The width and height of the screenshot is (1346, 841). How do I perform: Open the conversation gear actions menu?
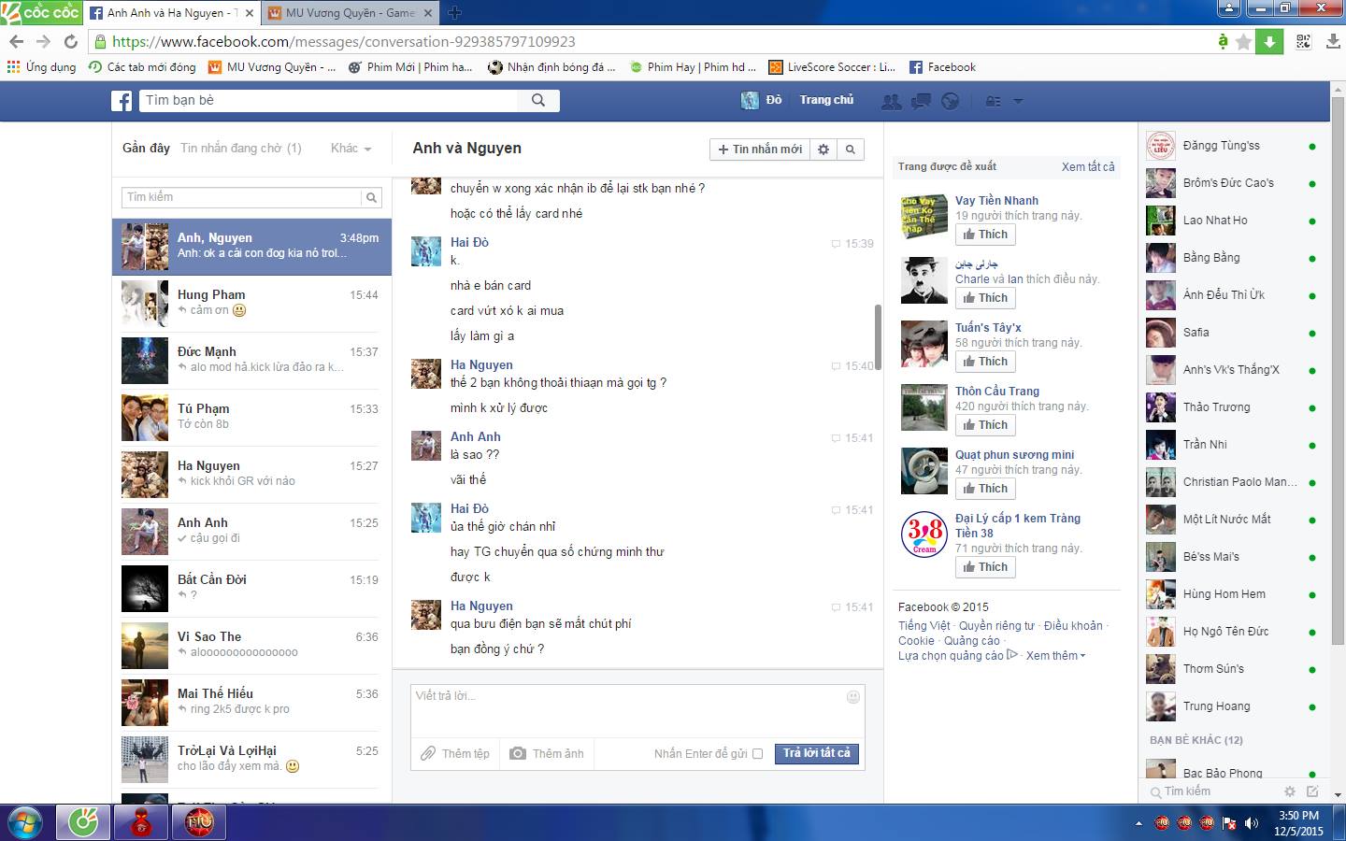click(x=823, y=150)
